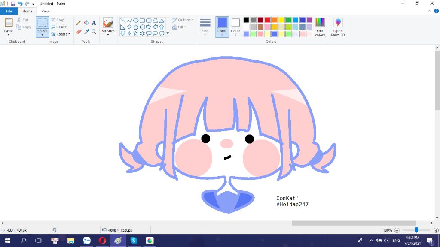Pick the red color swatch
The width and height of the screenshot is (440, 247).
coord(267,20)
